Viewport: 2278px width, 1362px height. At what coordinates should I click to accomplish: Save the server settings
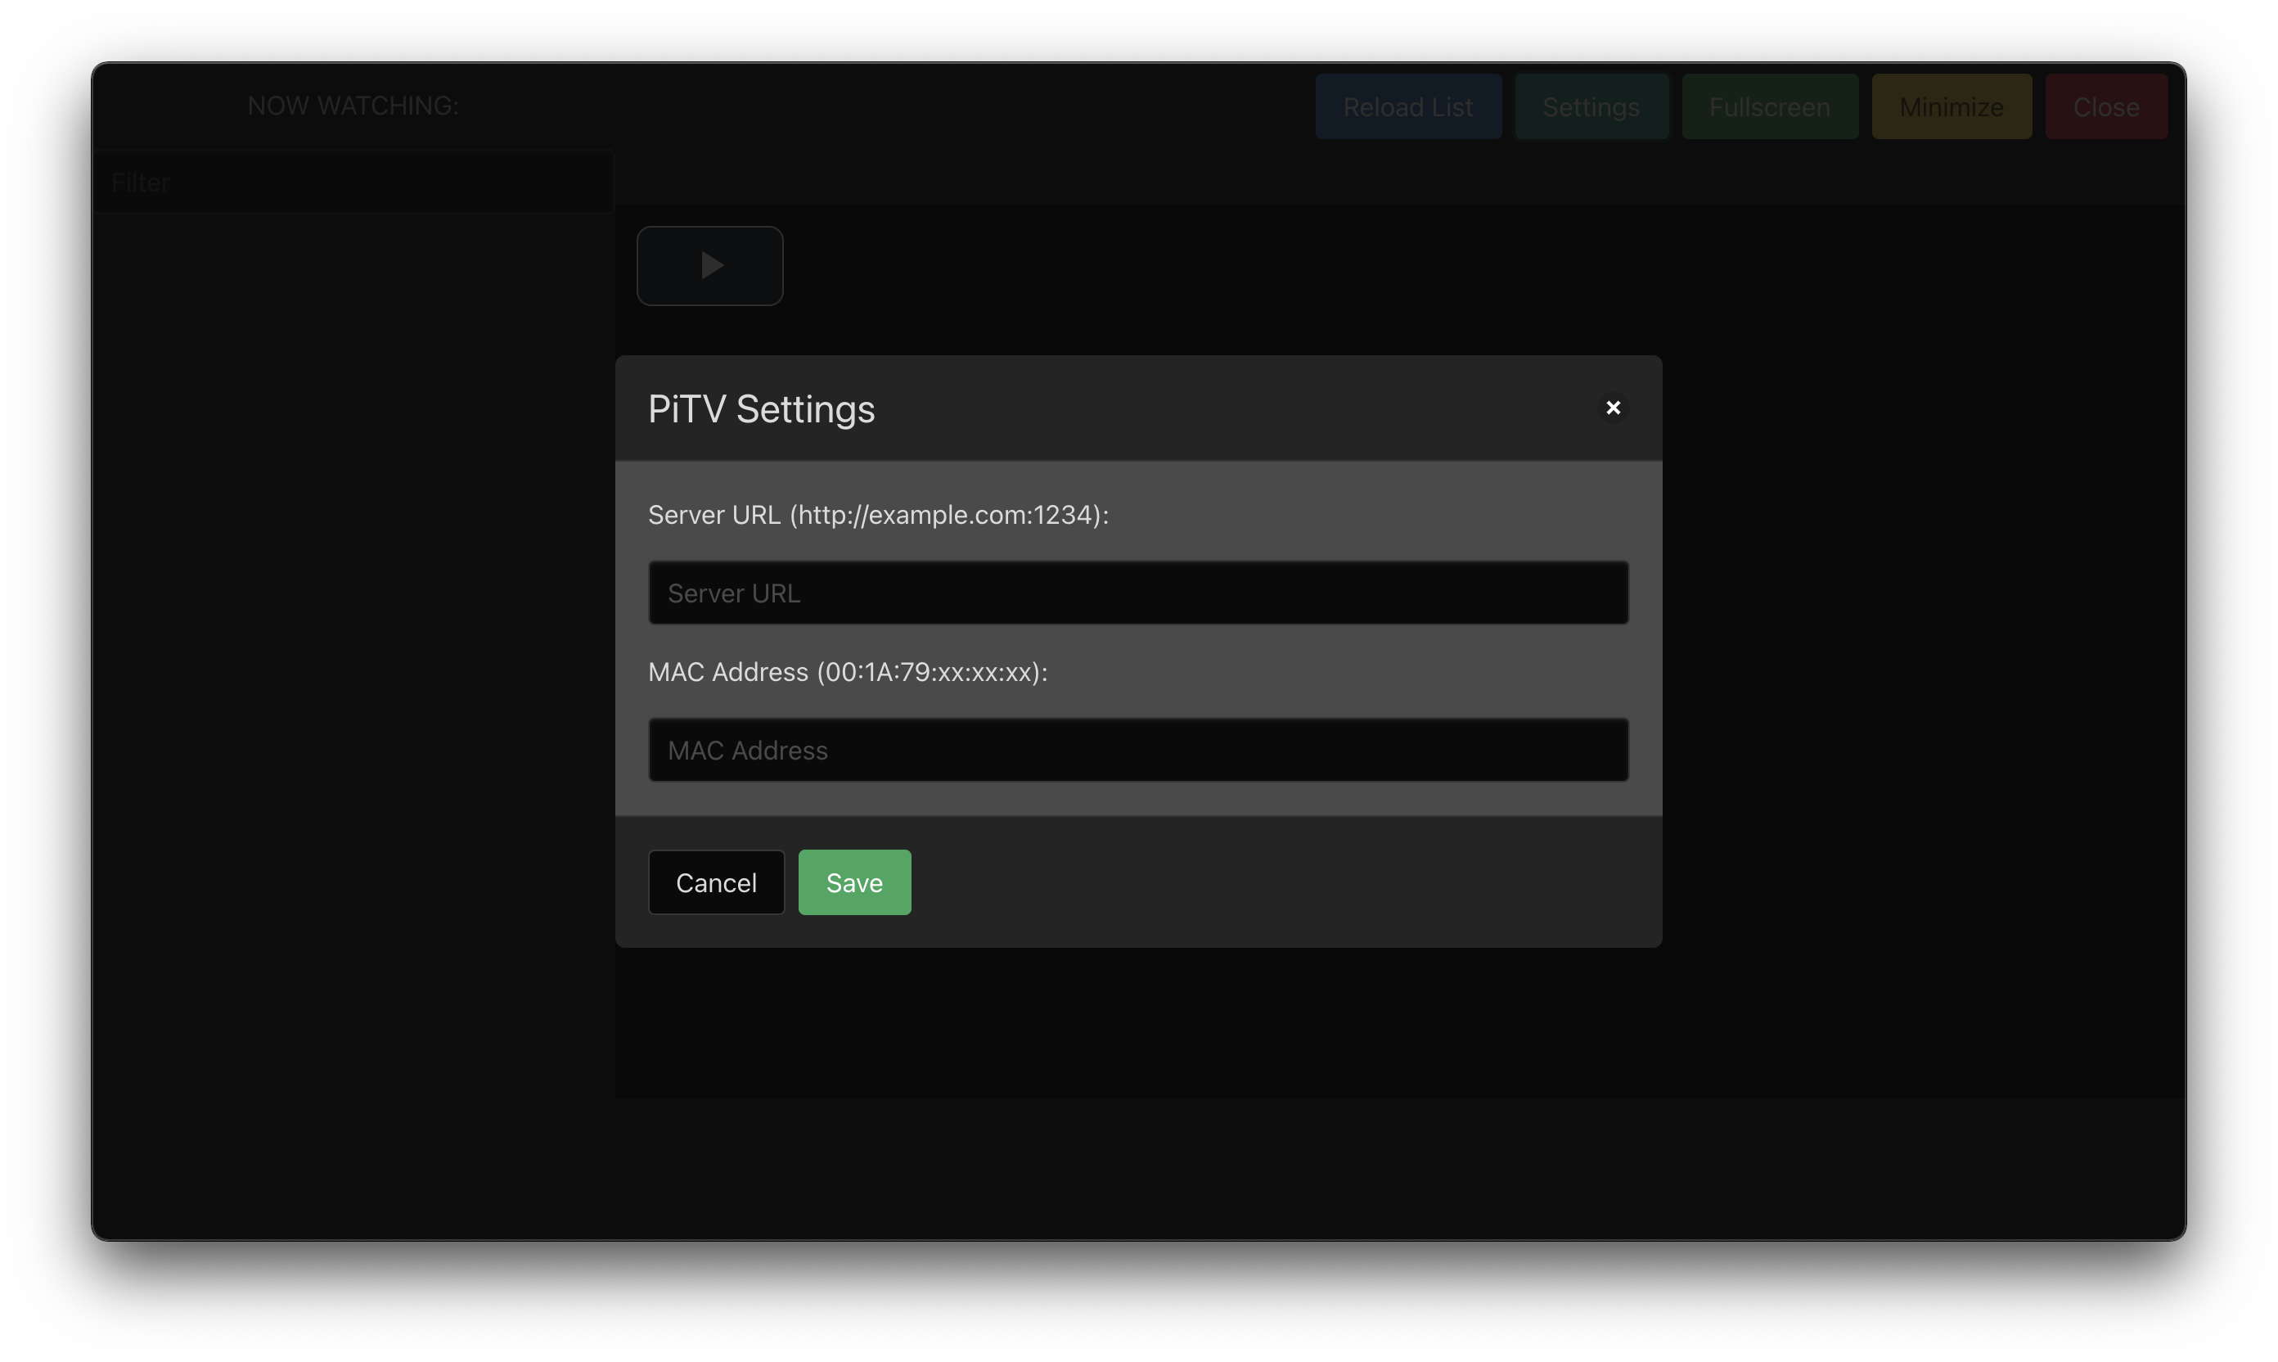point(853,882)
